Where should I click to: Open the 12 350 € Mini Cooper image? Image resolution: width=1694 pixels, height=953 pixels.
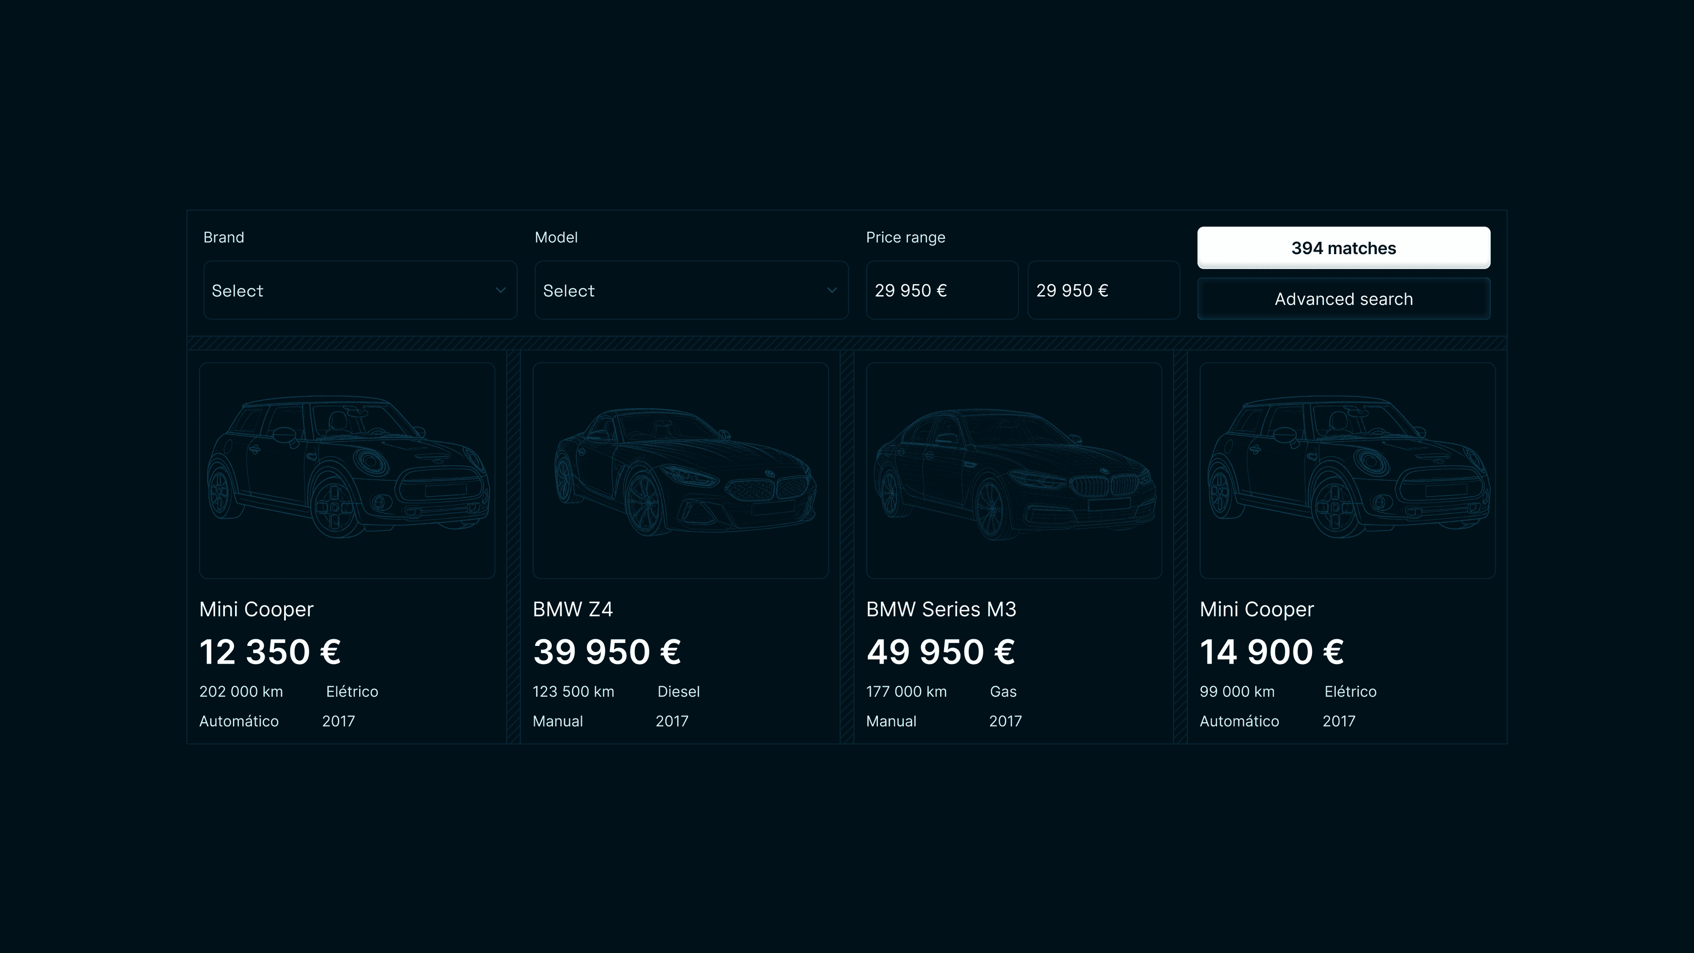(347, 470)
